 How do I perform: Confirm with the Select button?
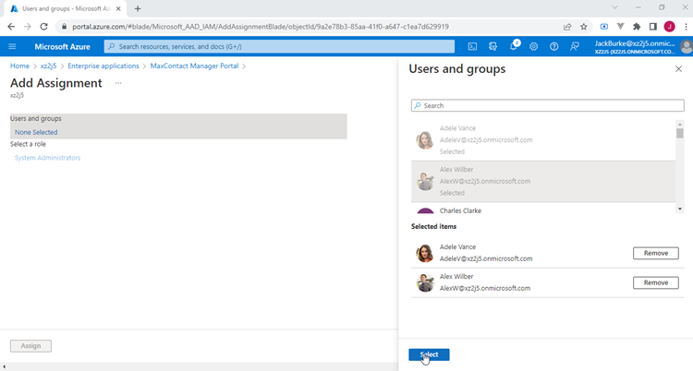click(429, 354)
